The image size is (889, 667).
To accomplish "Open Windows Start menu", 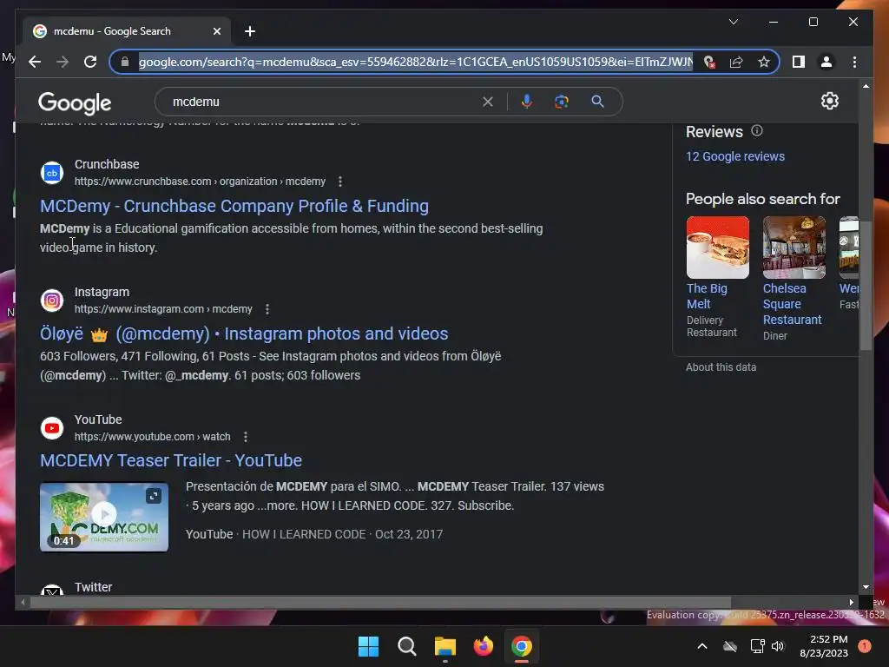I will coord(368,646).
